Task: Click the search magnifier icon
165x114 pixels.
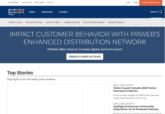Action: tap(161, 12)
